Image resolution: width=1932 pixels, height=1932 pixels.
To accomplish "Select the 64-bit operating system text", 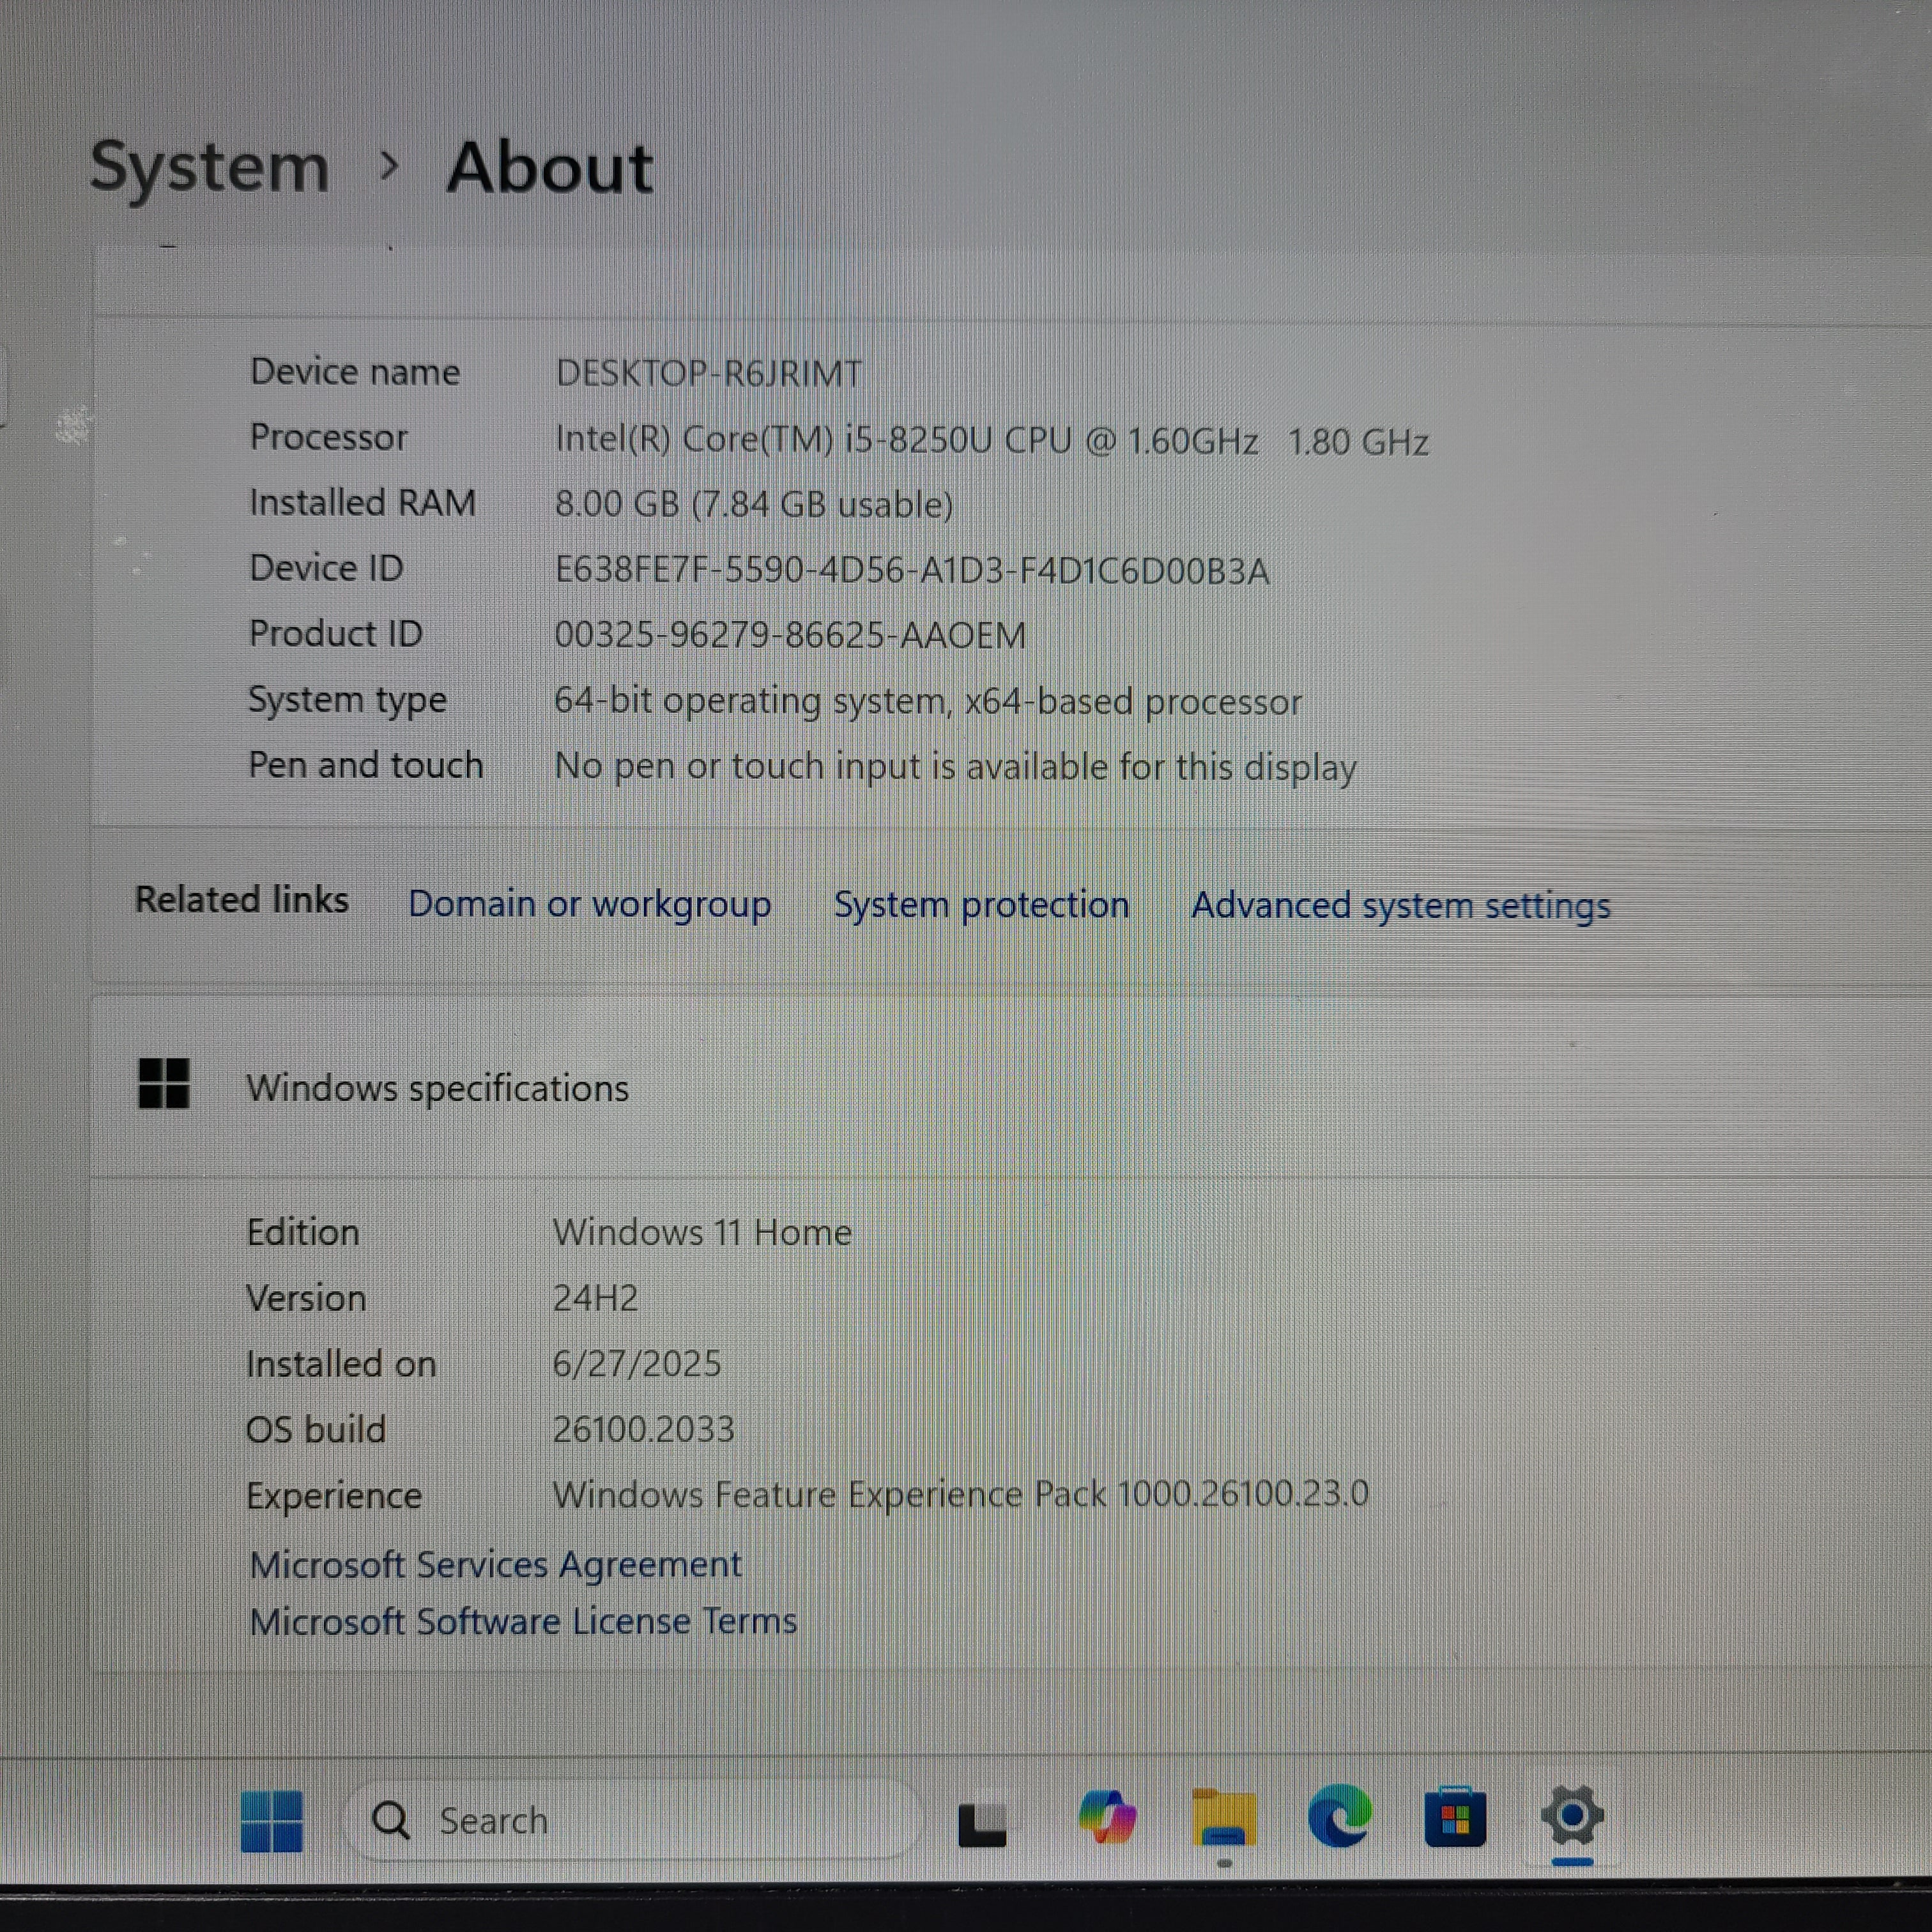I will coord(928,701).
